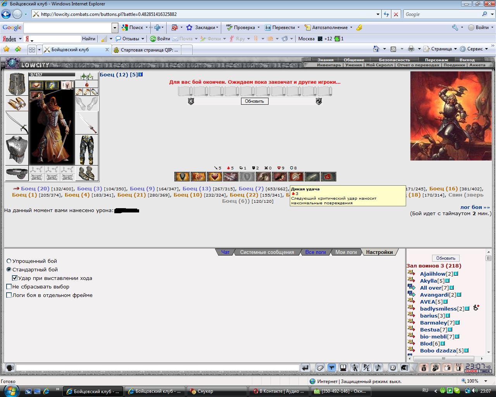Click Обновить button in the battle area
Viewport: 496px width, 397px height.
tap(254, 101)
